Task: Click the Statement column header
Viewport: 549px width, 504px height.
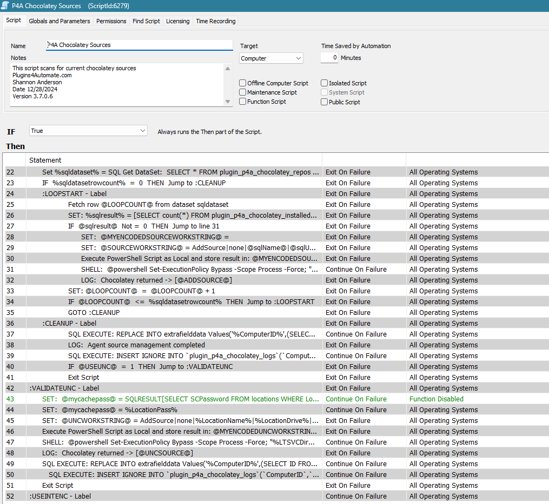Action: 45,160
